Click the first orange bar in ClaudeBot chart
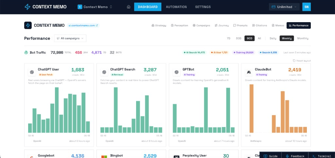The image size is (335, 158). (x=252, y=108)
